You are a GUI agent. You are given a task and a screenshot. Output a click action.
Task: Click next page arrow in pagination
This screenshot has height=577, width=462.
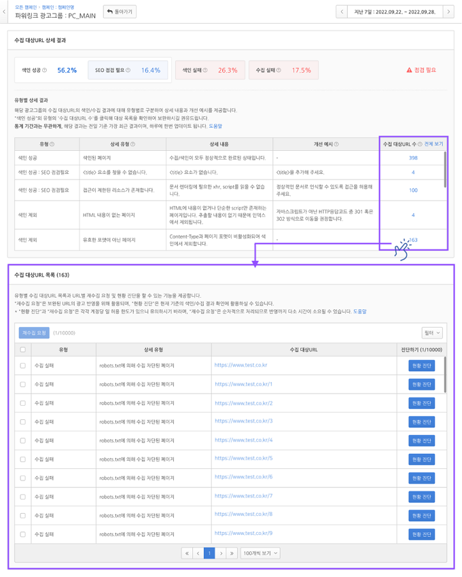221,553
